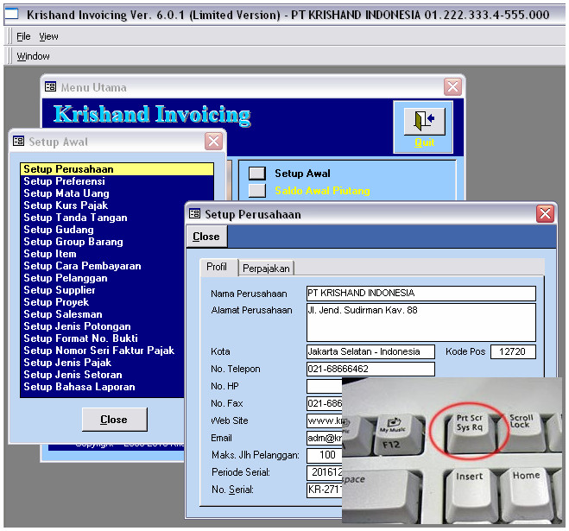Click the No. Telepon input field
The width and height of the screenshot is (569, 531).
pos(370,370)
